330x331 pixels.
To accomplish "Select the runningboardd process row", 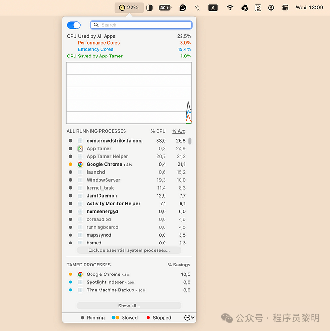I will [x=127, y=227].
